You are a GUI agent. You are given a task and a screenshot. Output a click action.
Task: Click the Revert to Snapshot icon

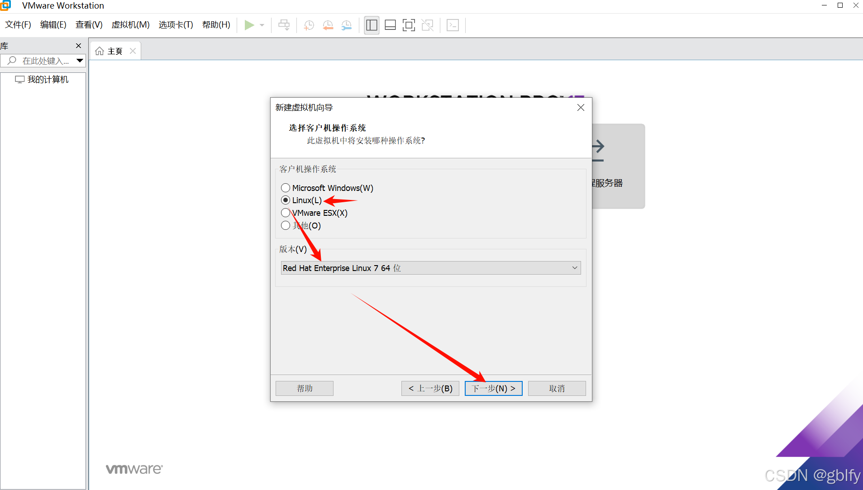pyautogui.click(x=328, y=25)
